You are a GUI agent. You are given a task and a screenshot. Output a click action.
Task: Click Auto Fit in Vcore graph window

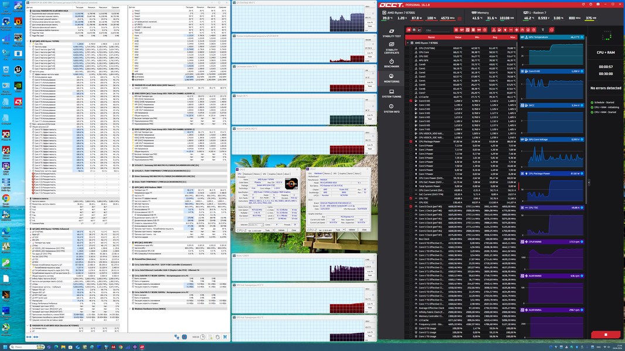tap(370, 271)
